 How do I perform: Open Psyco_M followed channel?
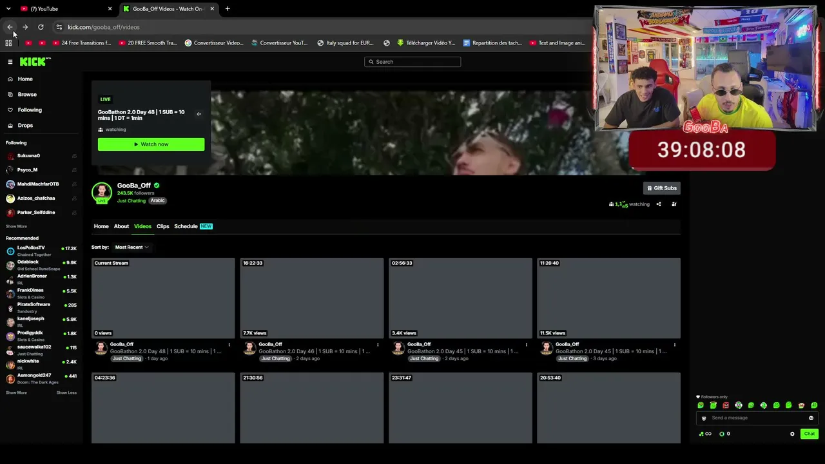click(x=41, y=170)
